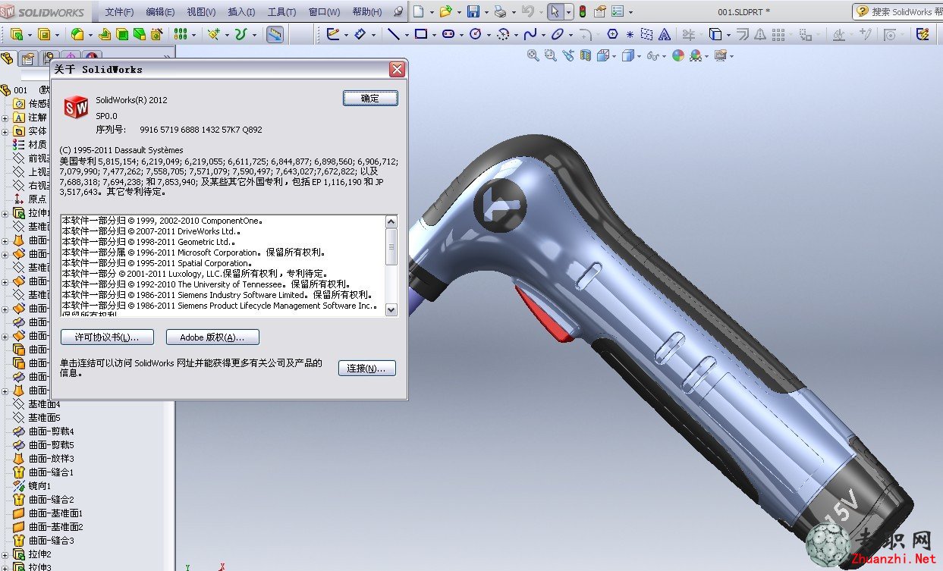Viewport: 943px width, 571px height.
Task: Open the 工具(T) menu
Action: coord(281,12)
